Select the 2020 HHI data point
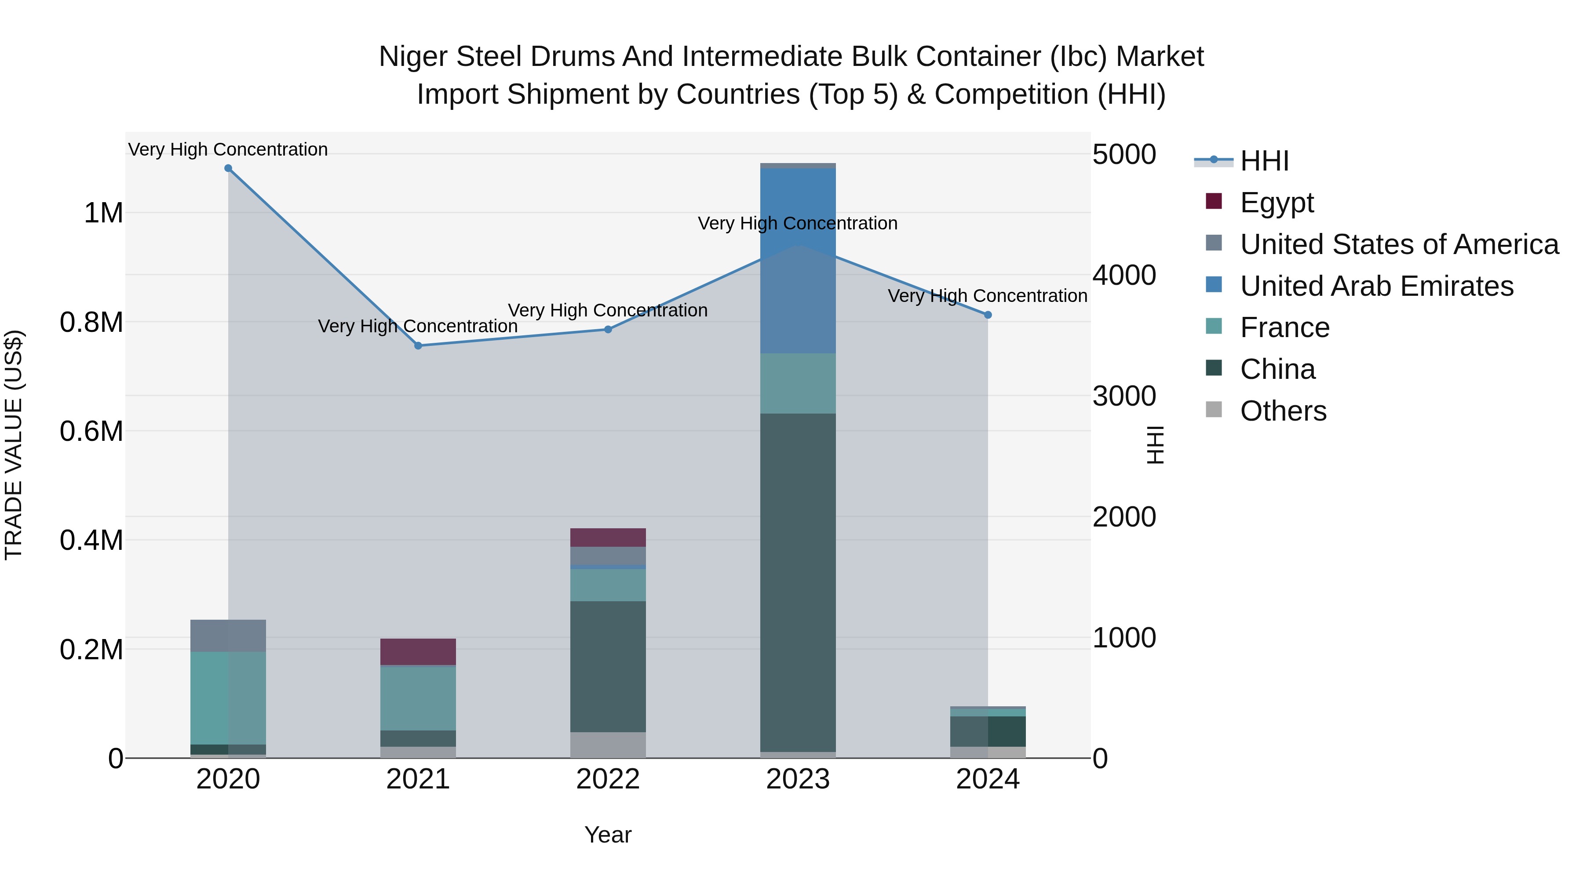The height and width of the screenshot is (890, 1583). (x=228, y=168)
